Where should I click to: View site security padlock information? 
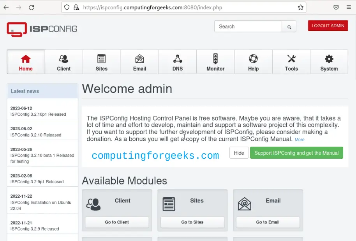[76, 7]
